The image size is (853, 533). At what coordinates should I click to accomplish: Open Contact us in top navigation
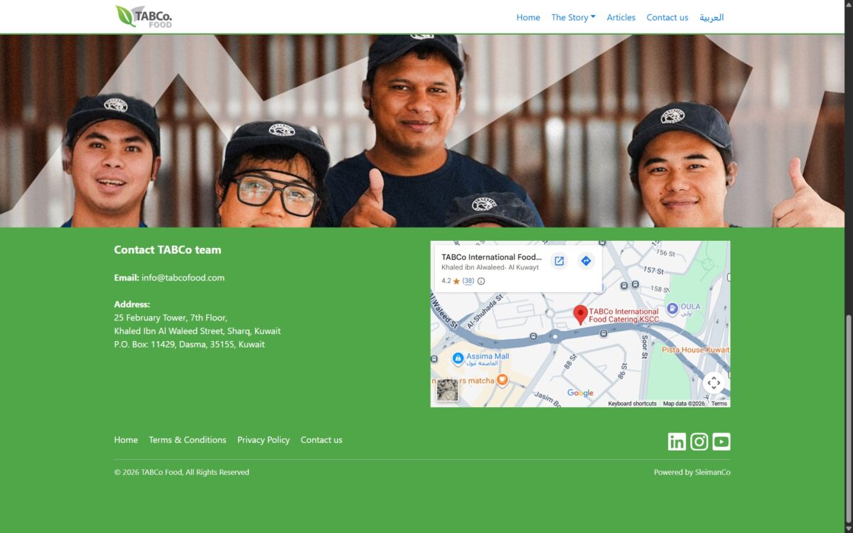coord(667,17)
